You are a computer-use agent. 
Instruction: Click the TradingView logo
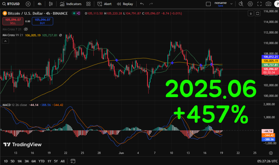[22, 145]
